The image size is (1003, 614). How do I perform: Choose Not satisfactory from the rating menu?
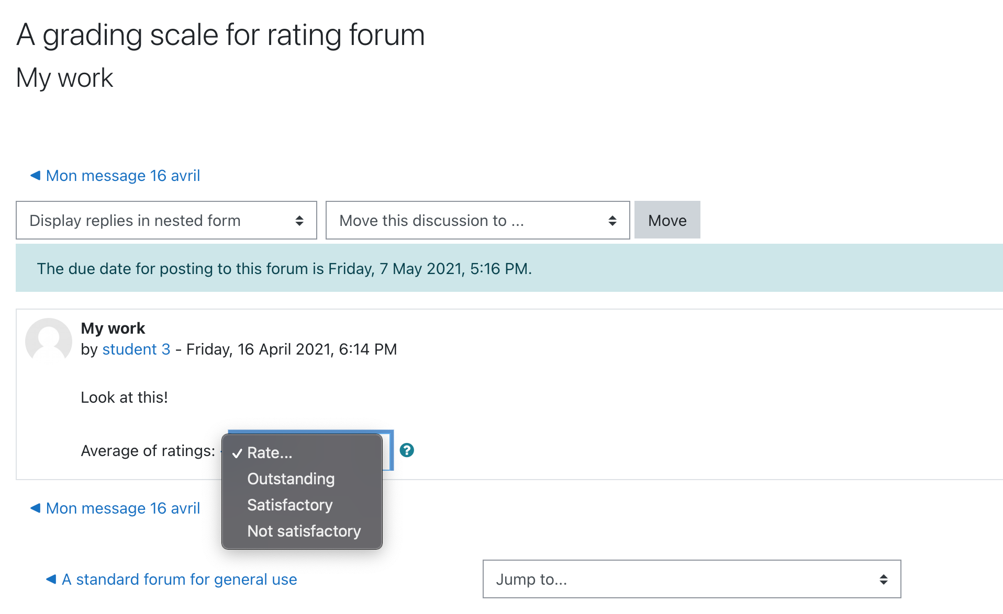point(302,531)
